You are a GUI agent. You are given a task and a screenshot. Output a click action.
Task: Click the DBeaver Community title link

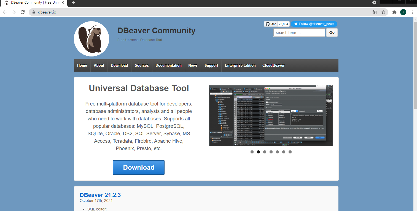[156, 31]
